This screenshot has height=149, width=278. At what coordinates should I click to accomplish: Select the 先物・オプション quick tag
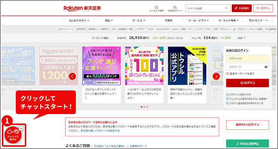pos(222,29)
